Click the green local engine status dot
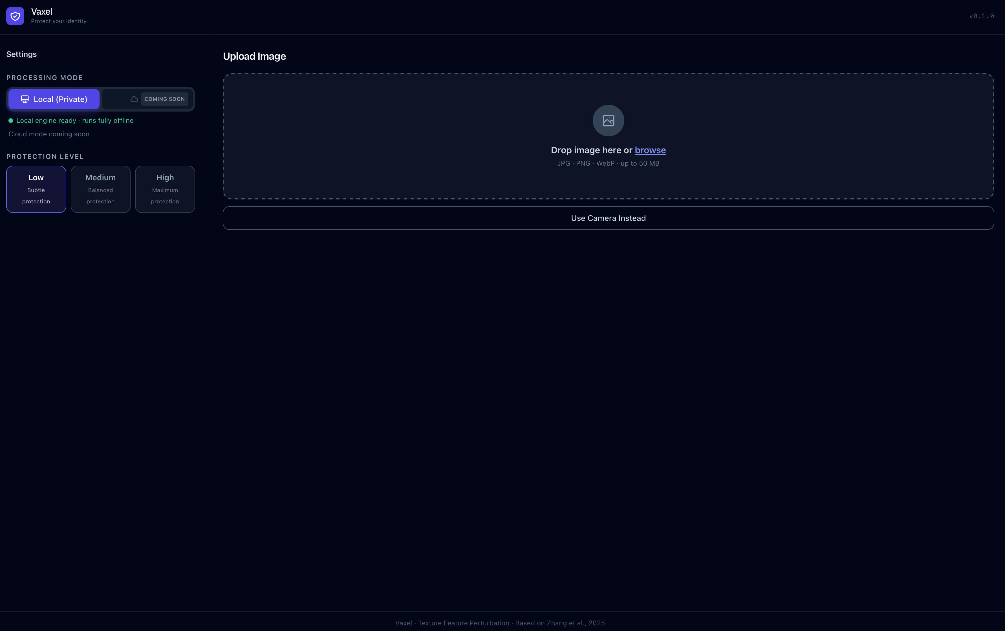The image size is (1005, 631). 11,121
